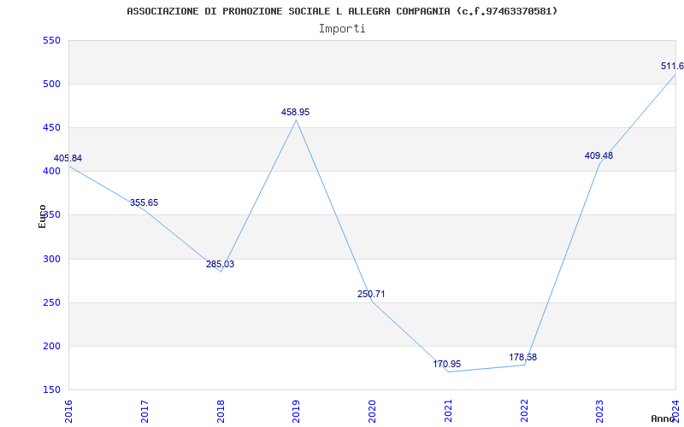
Task: Click the 500 value on the Euro axis
Action: pyautogui.click(x=51, y=84)
